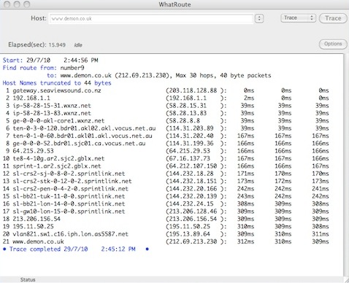Select hop 16 sl-bb21-lon-14-0-0.sprintlink.net

[x=69, y=203]
